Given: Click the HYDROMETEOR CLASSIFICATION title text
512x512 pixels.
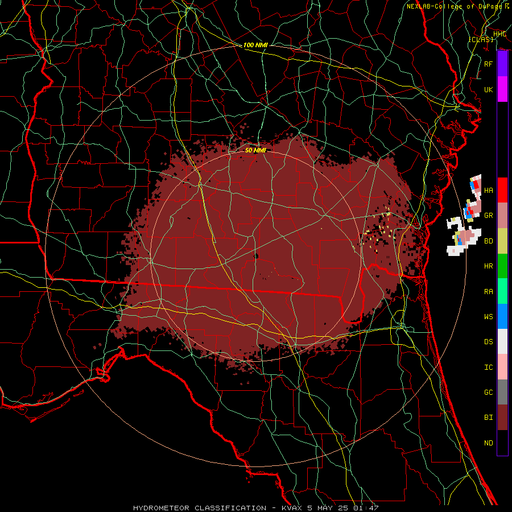Looking at the screenshot, I should point(200,508).
